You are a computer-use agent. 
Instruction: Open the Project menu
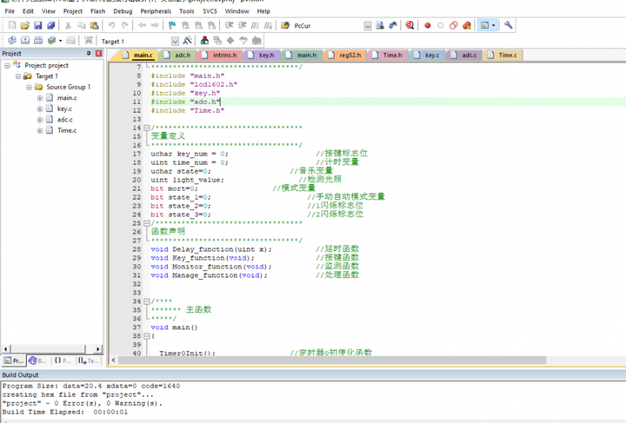pyautogui.click(x=73, y=11)
